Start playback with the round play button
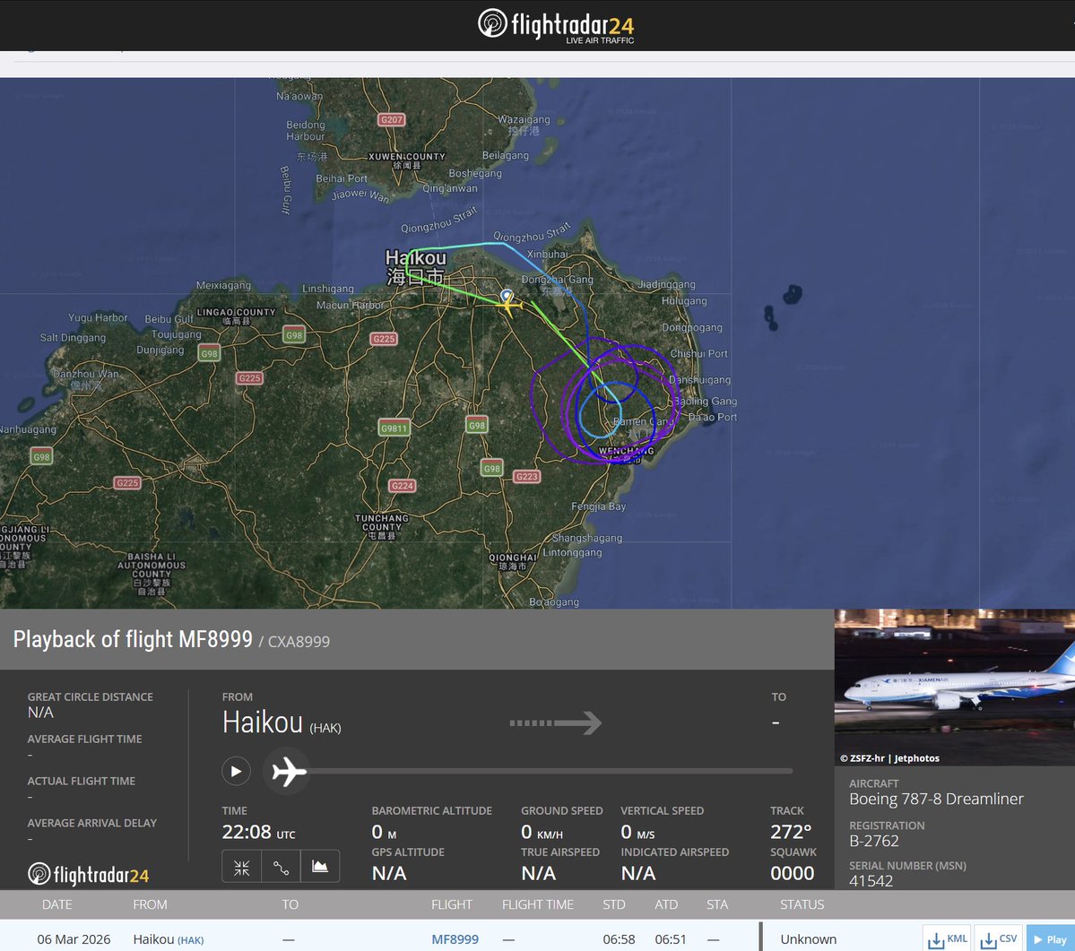 (236, 772)
